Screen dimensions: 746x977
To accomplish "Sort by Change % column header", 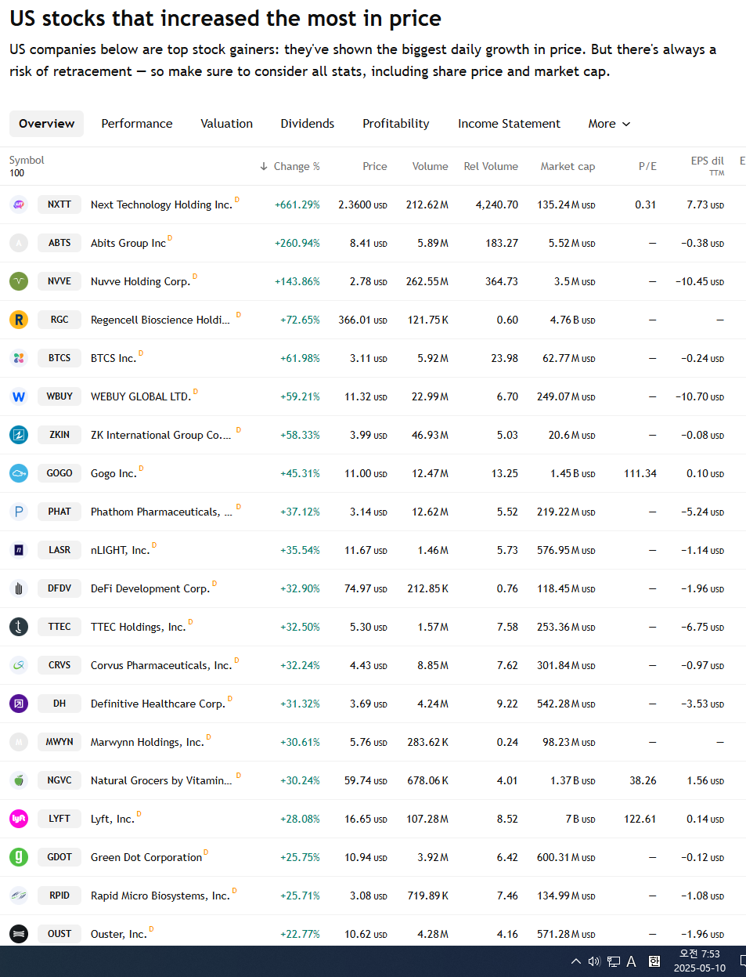I will click(290, 166).
